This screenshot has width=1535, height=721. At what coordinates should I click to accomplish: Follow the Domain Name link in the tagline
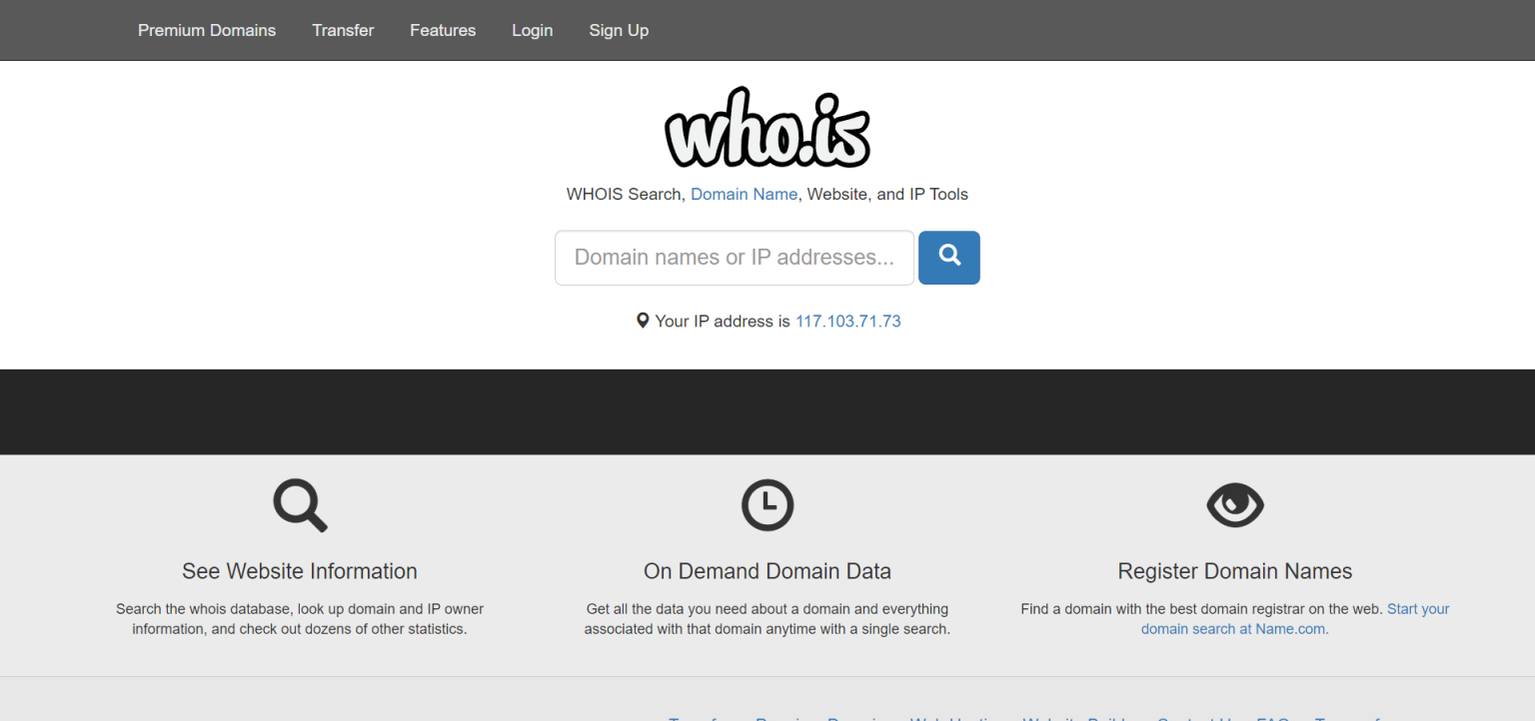coord(745,194)
